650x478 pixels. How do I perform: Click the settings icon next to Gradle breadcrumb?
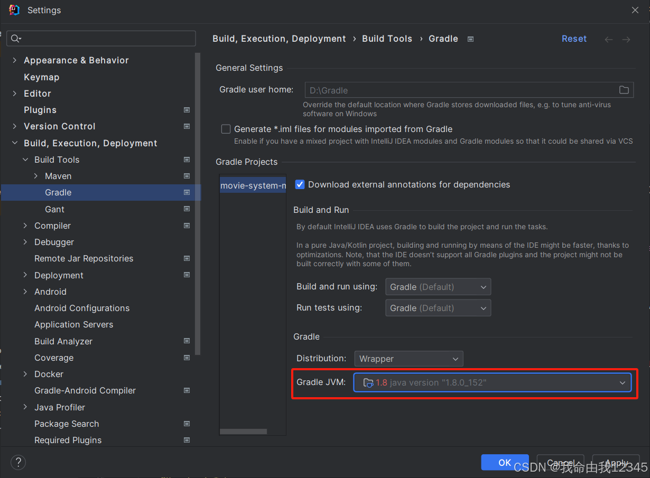[x=470, y=38]
